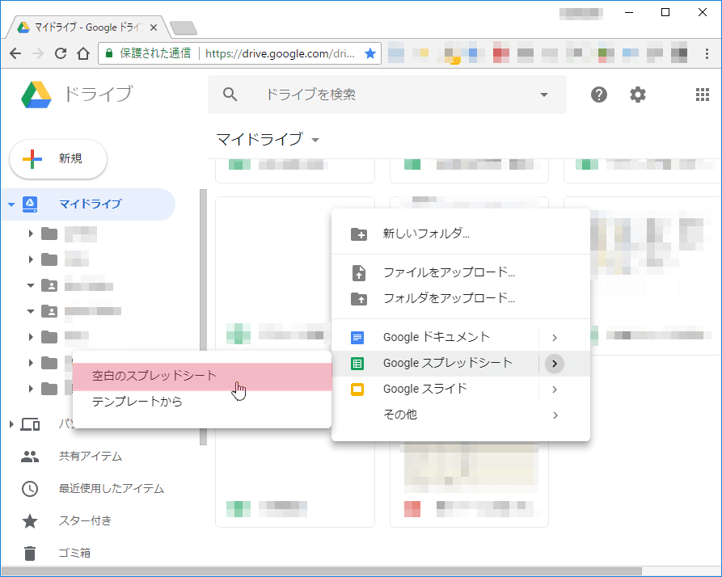The height and width of the screenshot is (577, 722).
Task: Click the ドライブを検索 search field
Action: click(x=386, y=95)
